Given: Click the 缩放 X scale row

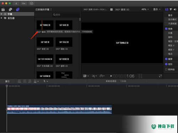Looking at the screenshot, I should click(171, 46).
